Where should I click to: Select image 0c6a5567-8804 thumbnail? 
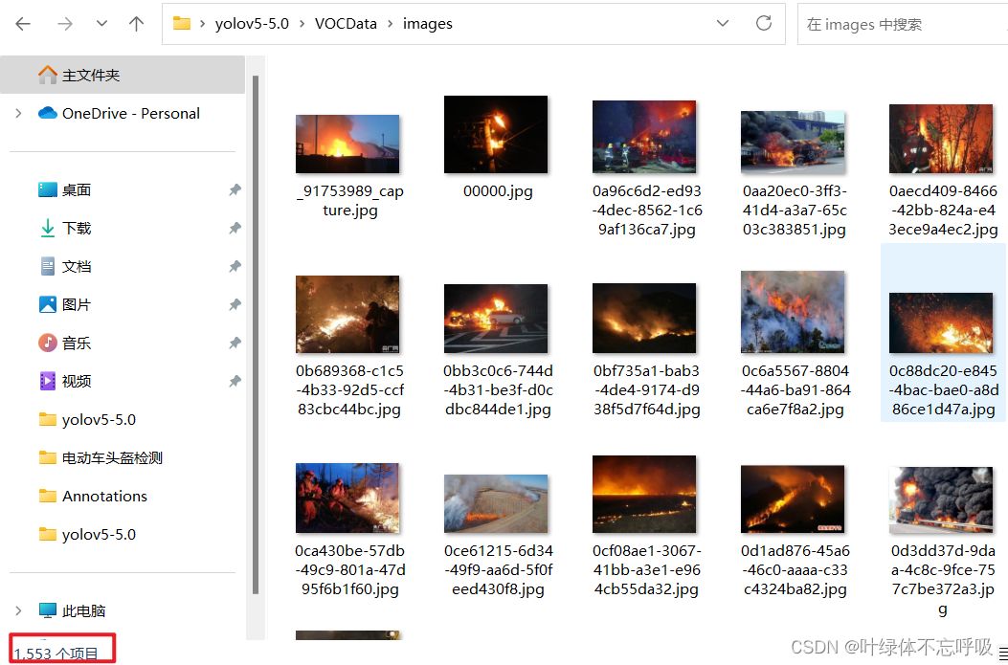793,312
